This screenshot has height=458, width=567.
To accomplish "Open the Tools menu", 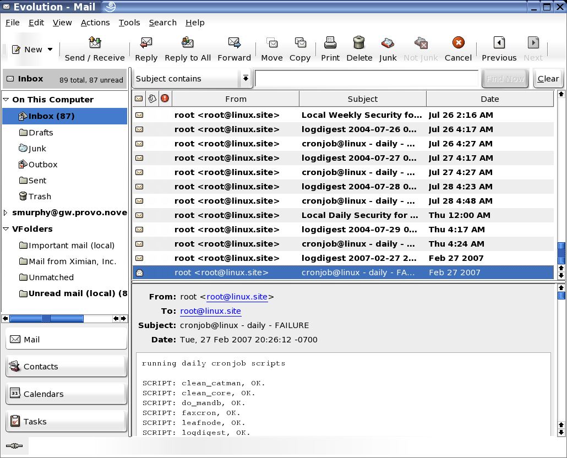I will click(x=129, y=23).
